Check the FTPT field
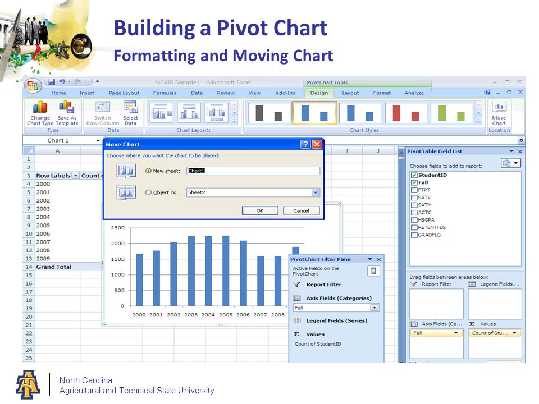This screenshot has width=539, height=404. click(x=414, y=190)
